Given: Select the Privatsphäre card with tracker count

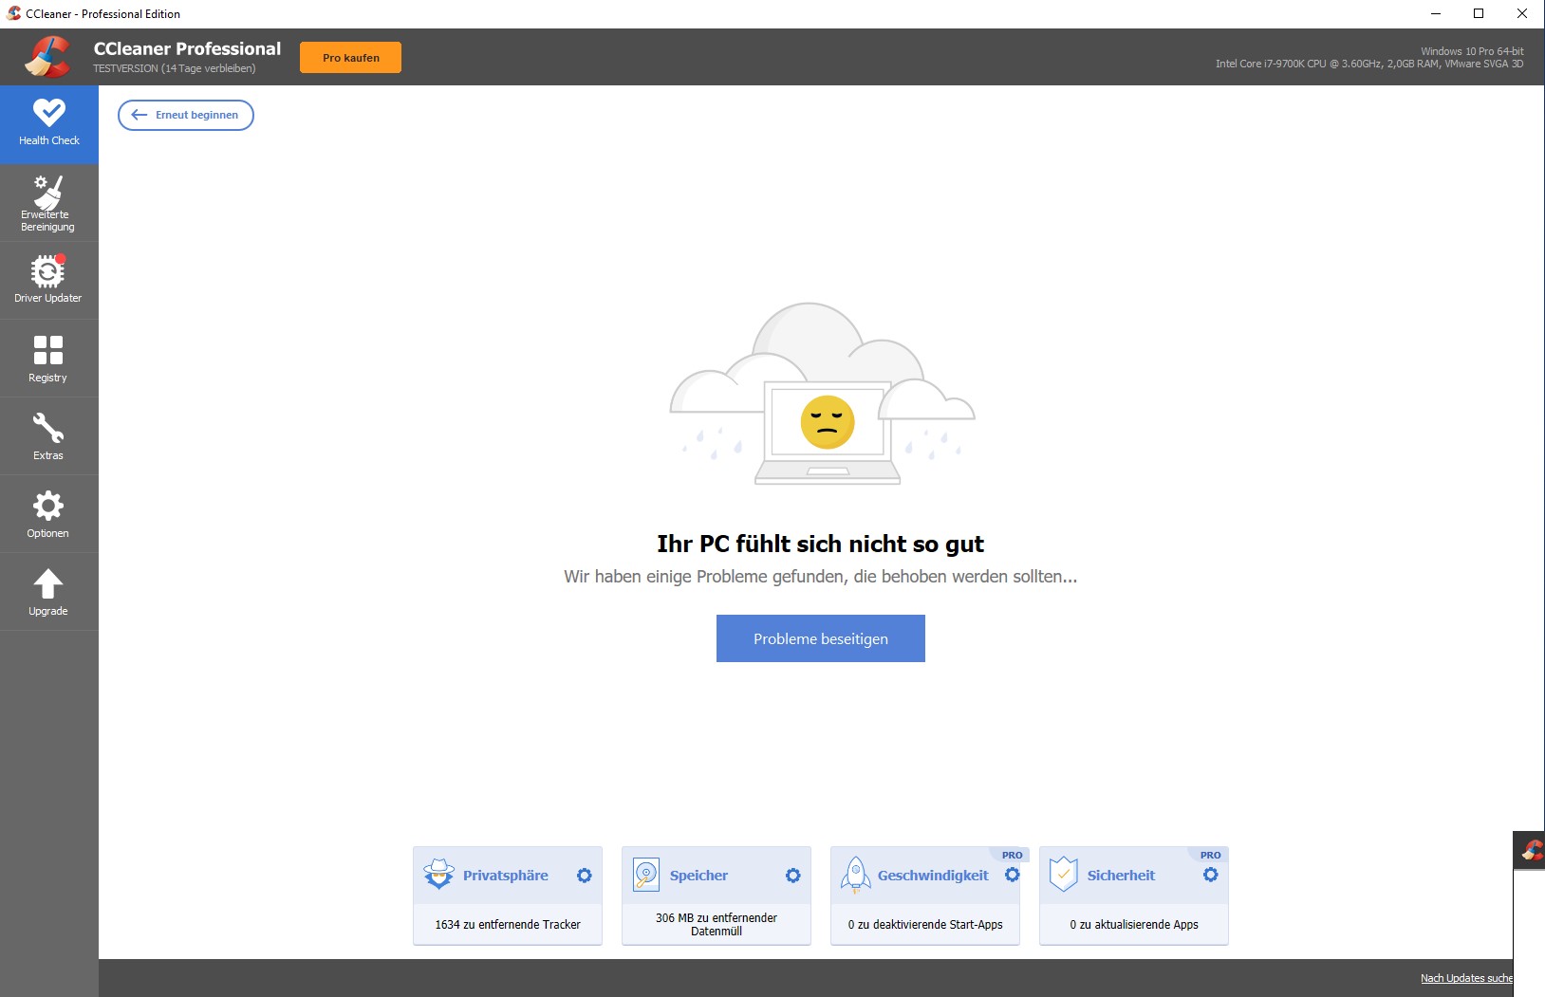Looking at the screenshot, I should pos(508,924).
